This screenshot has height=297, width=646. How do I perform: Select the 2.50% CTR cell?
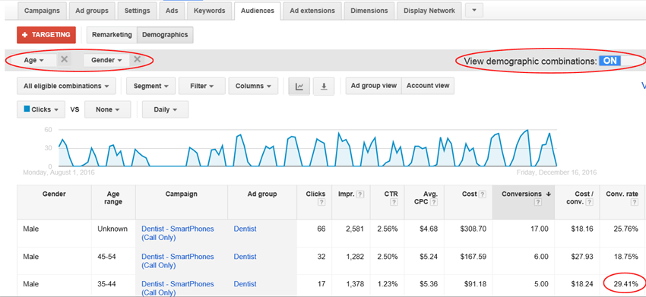pyautogui.click(x=388, y=256)
